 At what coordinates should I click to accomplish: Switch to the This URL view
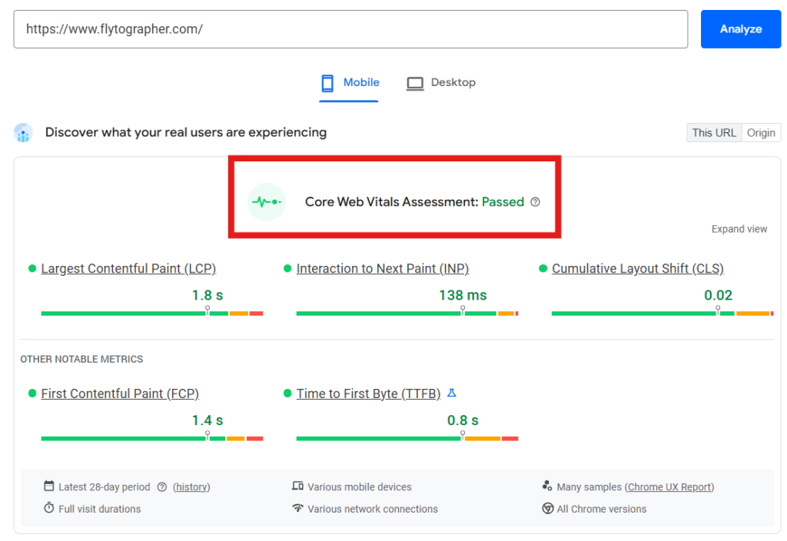tap(713, 132)
